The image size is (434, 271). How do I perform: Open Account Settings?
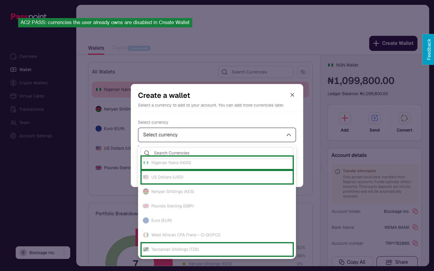tap(31, 136)
